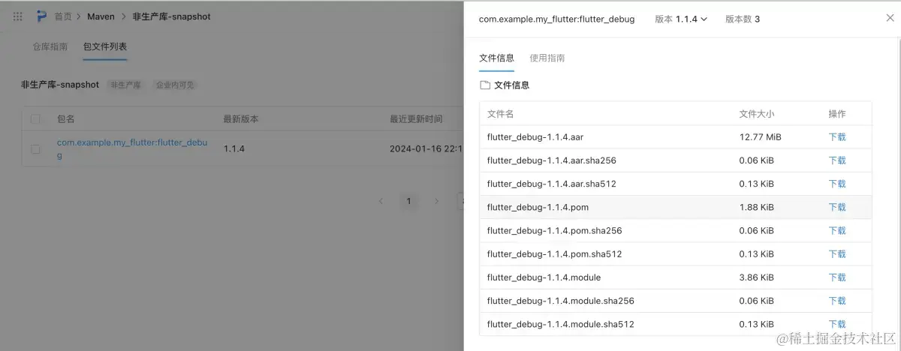Viewport: 901px width, 351px height.
Task: Open com.example.my_flutter:flutter_debug package link
Action: tap(132, 148)
